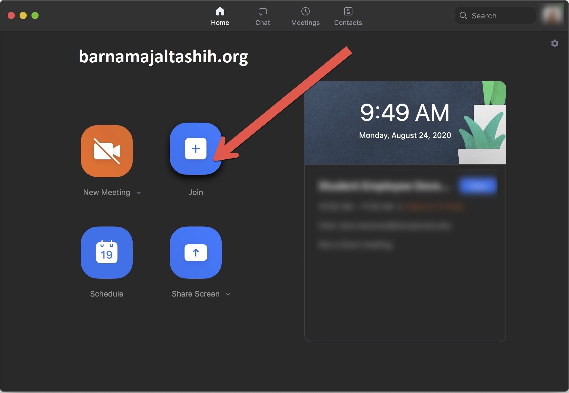Open the Contacts tab
Screen dimensions: 569x393
pos(348,16)
